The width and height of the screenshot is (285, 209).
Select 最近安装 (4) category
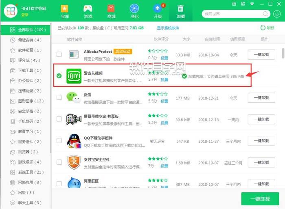25,40
